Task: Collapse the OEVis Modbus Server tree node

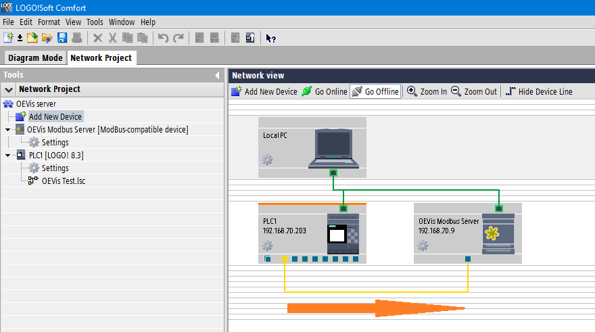Action: [7, 130]
